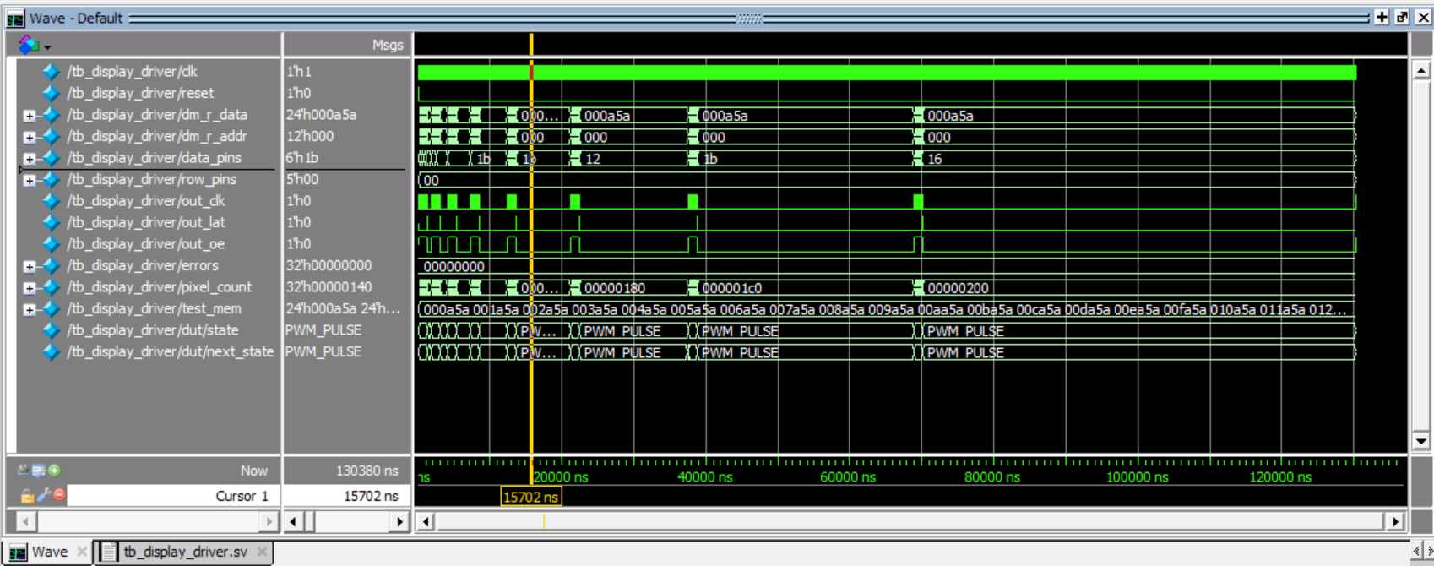1434x566 pixels.
Task: Click the 15702 ns cursor time marker
Action: pos(530,497)
